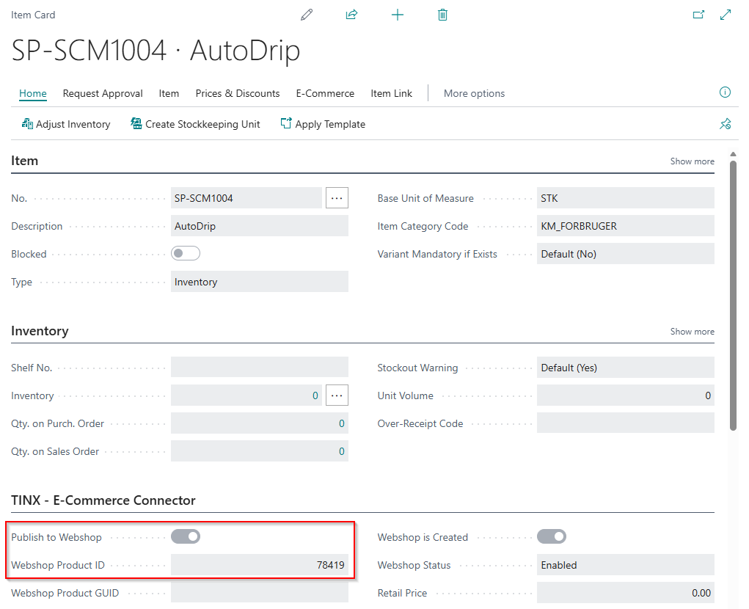Click Show more in Item section

(693, 161)
